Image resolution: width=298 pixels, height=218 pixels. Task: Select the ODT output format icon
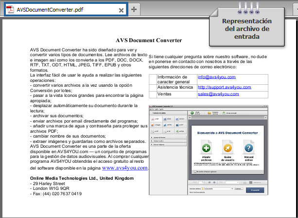180,125
